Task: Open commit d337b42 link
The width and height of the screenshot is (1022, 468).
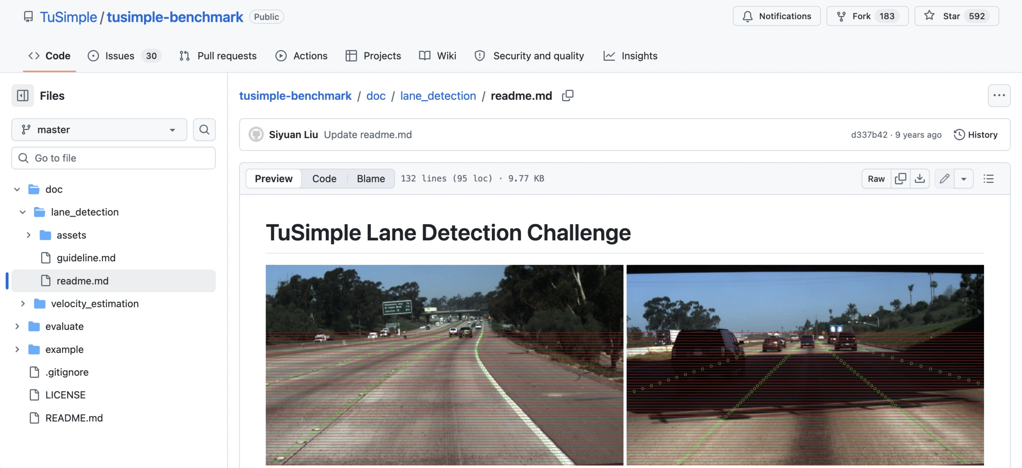Action: (869, 135)
